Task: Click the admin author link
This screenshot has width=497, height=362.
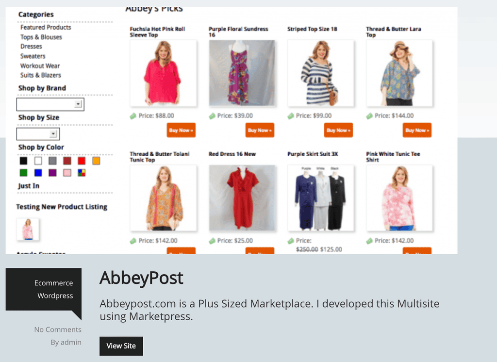Action: coord(71,342)
